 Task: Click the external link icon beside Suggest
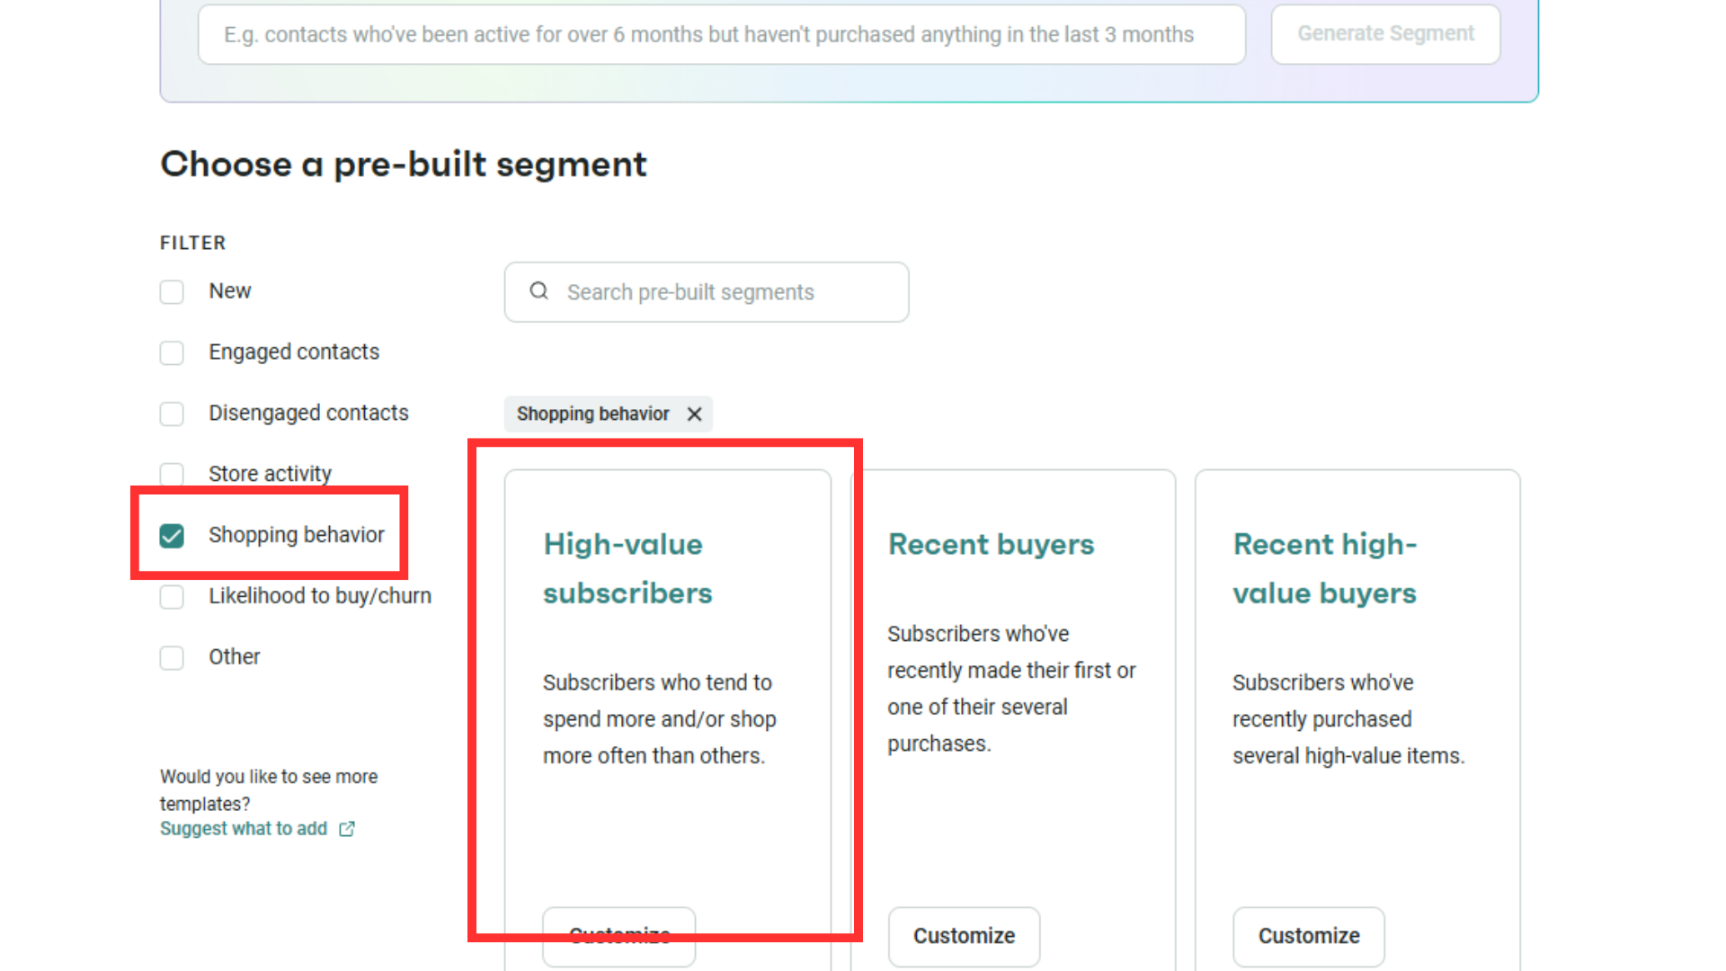coord(347,829)
